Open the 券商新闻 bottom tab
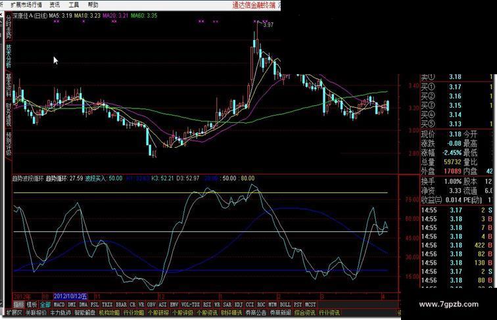This screenshot has height=320, width=497. click(x=280, y=313)
